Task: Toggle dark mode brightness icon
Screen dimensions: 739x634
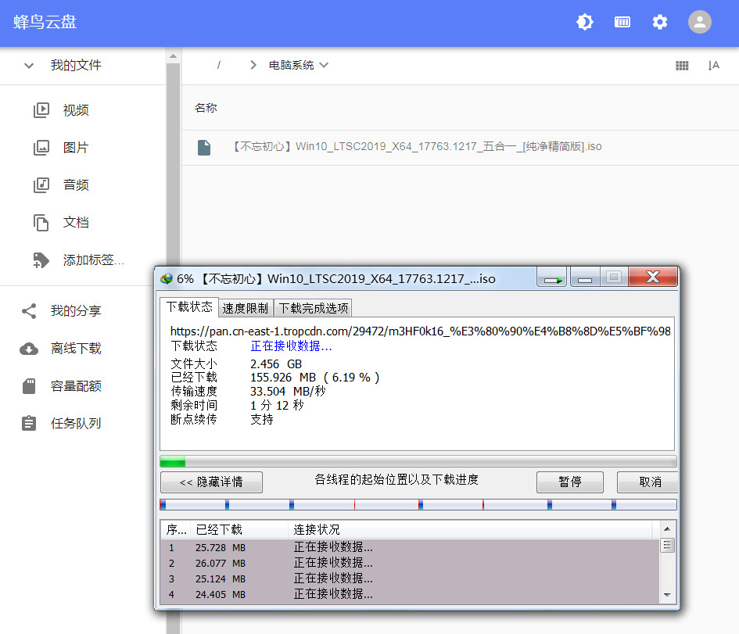Action: 585,22
